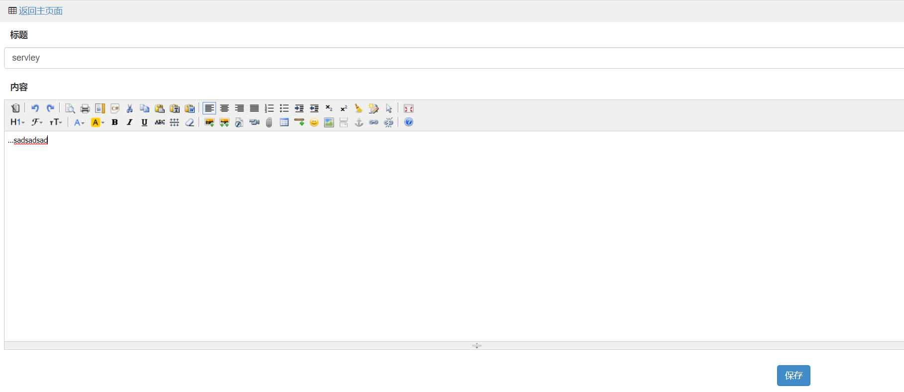
Task: Open the font family dropdown
Action: (37, 122)
